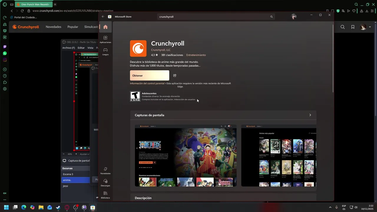The image size is (377, 212).
Task: Share the Crunchyroll app page
Action: pos(175,75)
